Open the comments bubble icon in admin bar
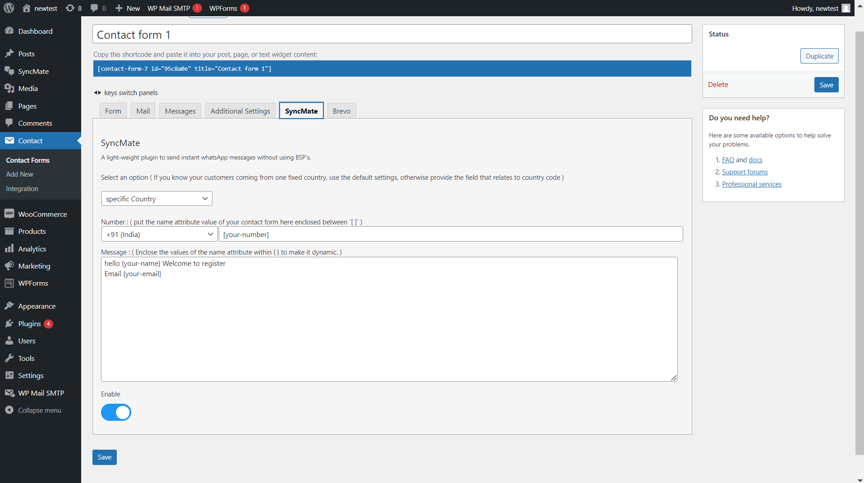This screenshot has width=864, height=483. click(x=94, y=8)
